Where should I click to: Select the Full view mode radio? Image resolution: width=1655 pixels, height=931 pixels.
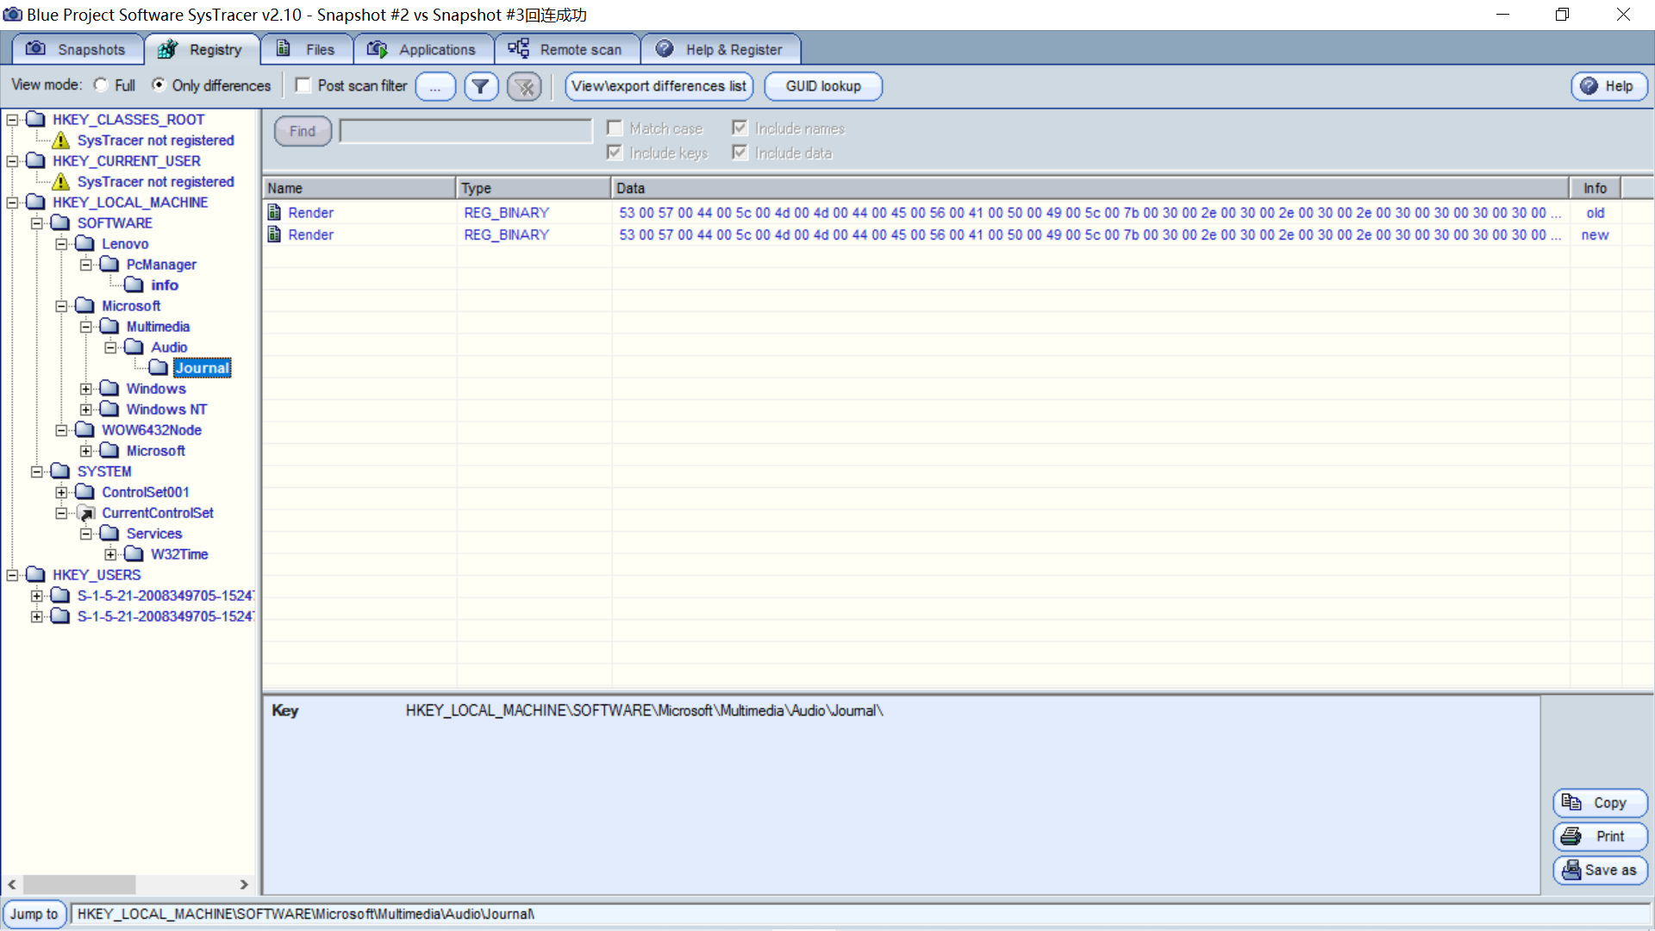(102, 85)
